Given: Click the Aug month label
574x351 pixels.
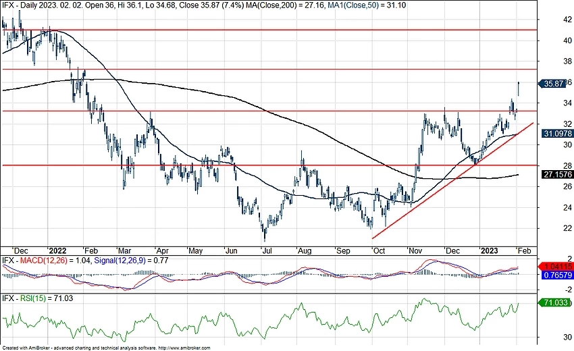Looking at the screenshot, I should (304, 250).
